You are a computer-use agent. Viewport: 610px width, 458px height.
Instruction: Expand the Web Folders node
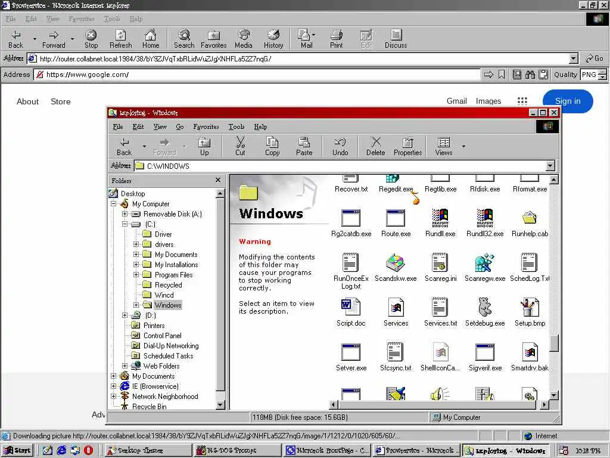click(125, 366)
